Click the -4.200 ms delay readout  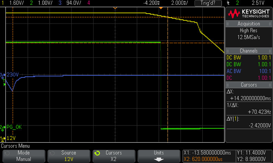(x=151, y=3)
